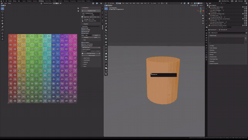248x140 pixels.
Task: Toggle the Split Long Strips checkbox
Action: click(x=82, y=30)
